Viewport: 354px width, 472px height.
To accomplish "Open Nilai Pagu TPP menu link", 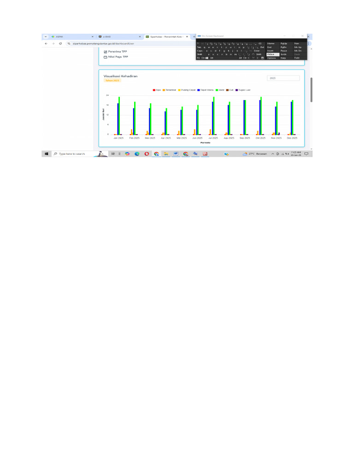I will [116, 57].
